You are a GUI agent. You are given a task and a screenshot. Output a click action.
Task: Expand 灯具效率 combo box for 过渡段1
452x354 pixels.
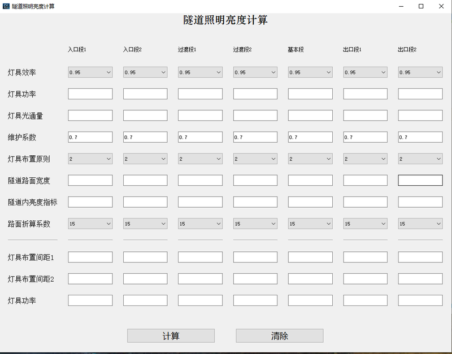200,72
